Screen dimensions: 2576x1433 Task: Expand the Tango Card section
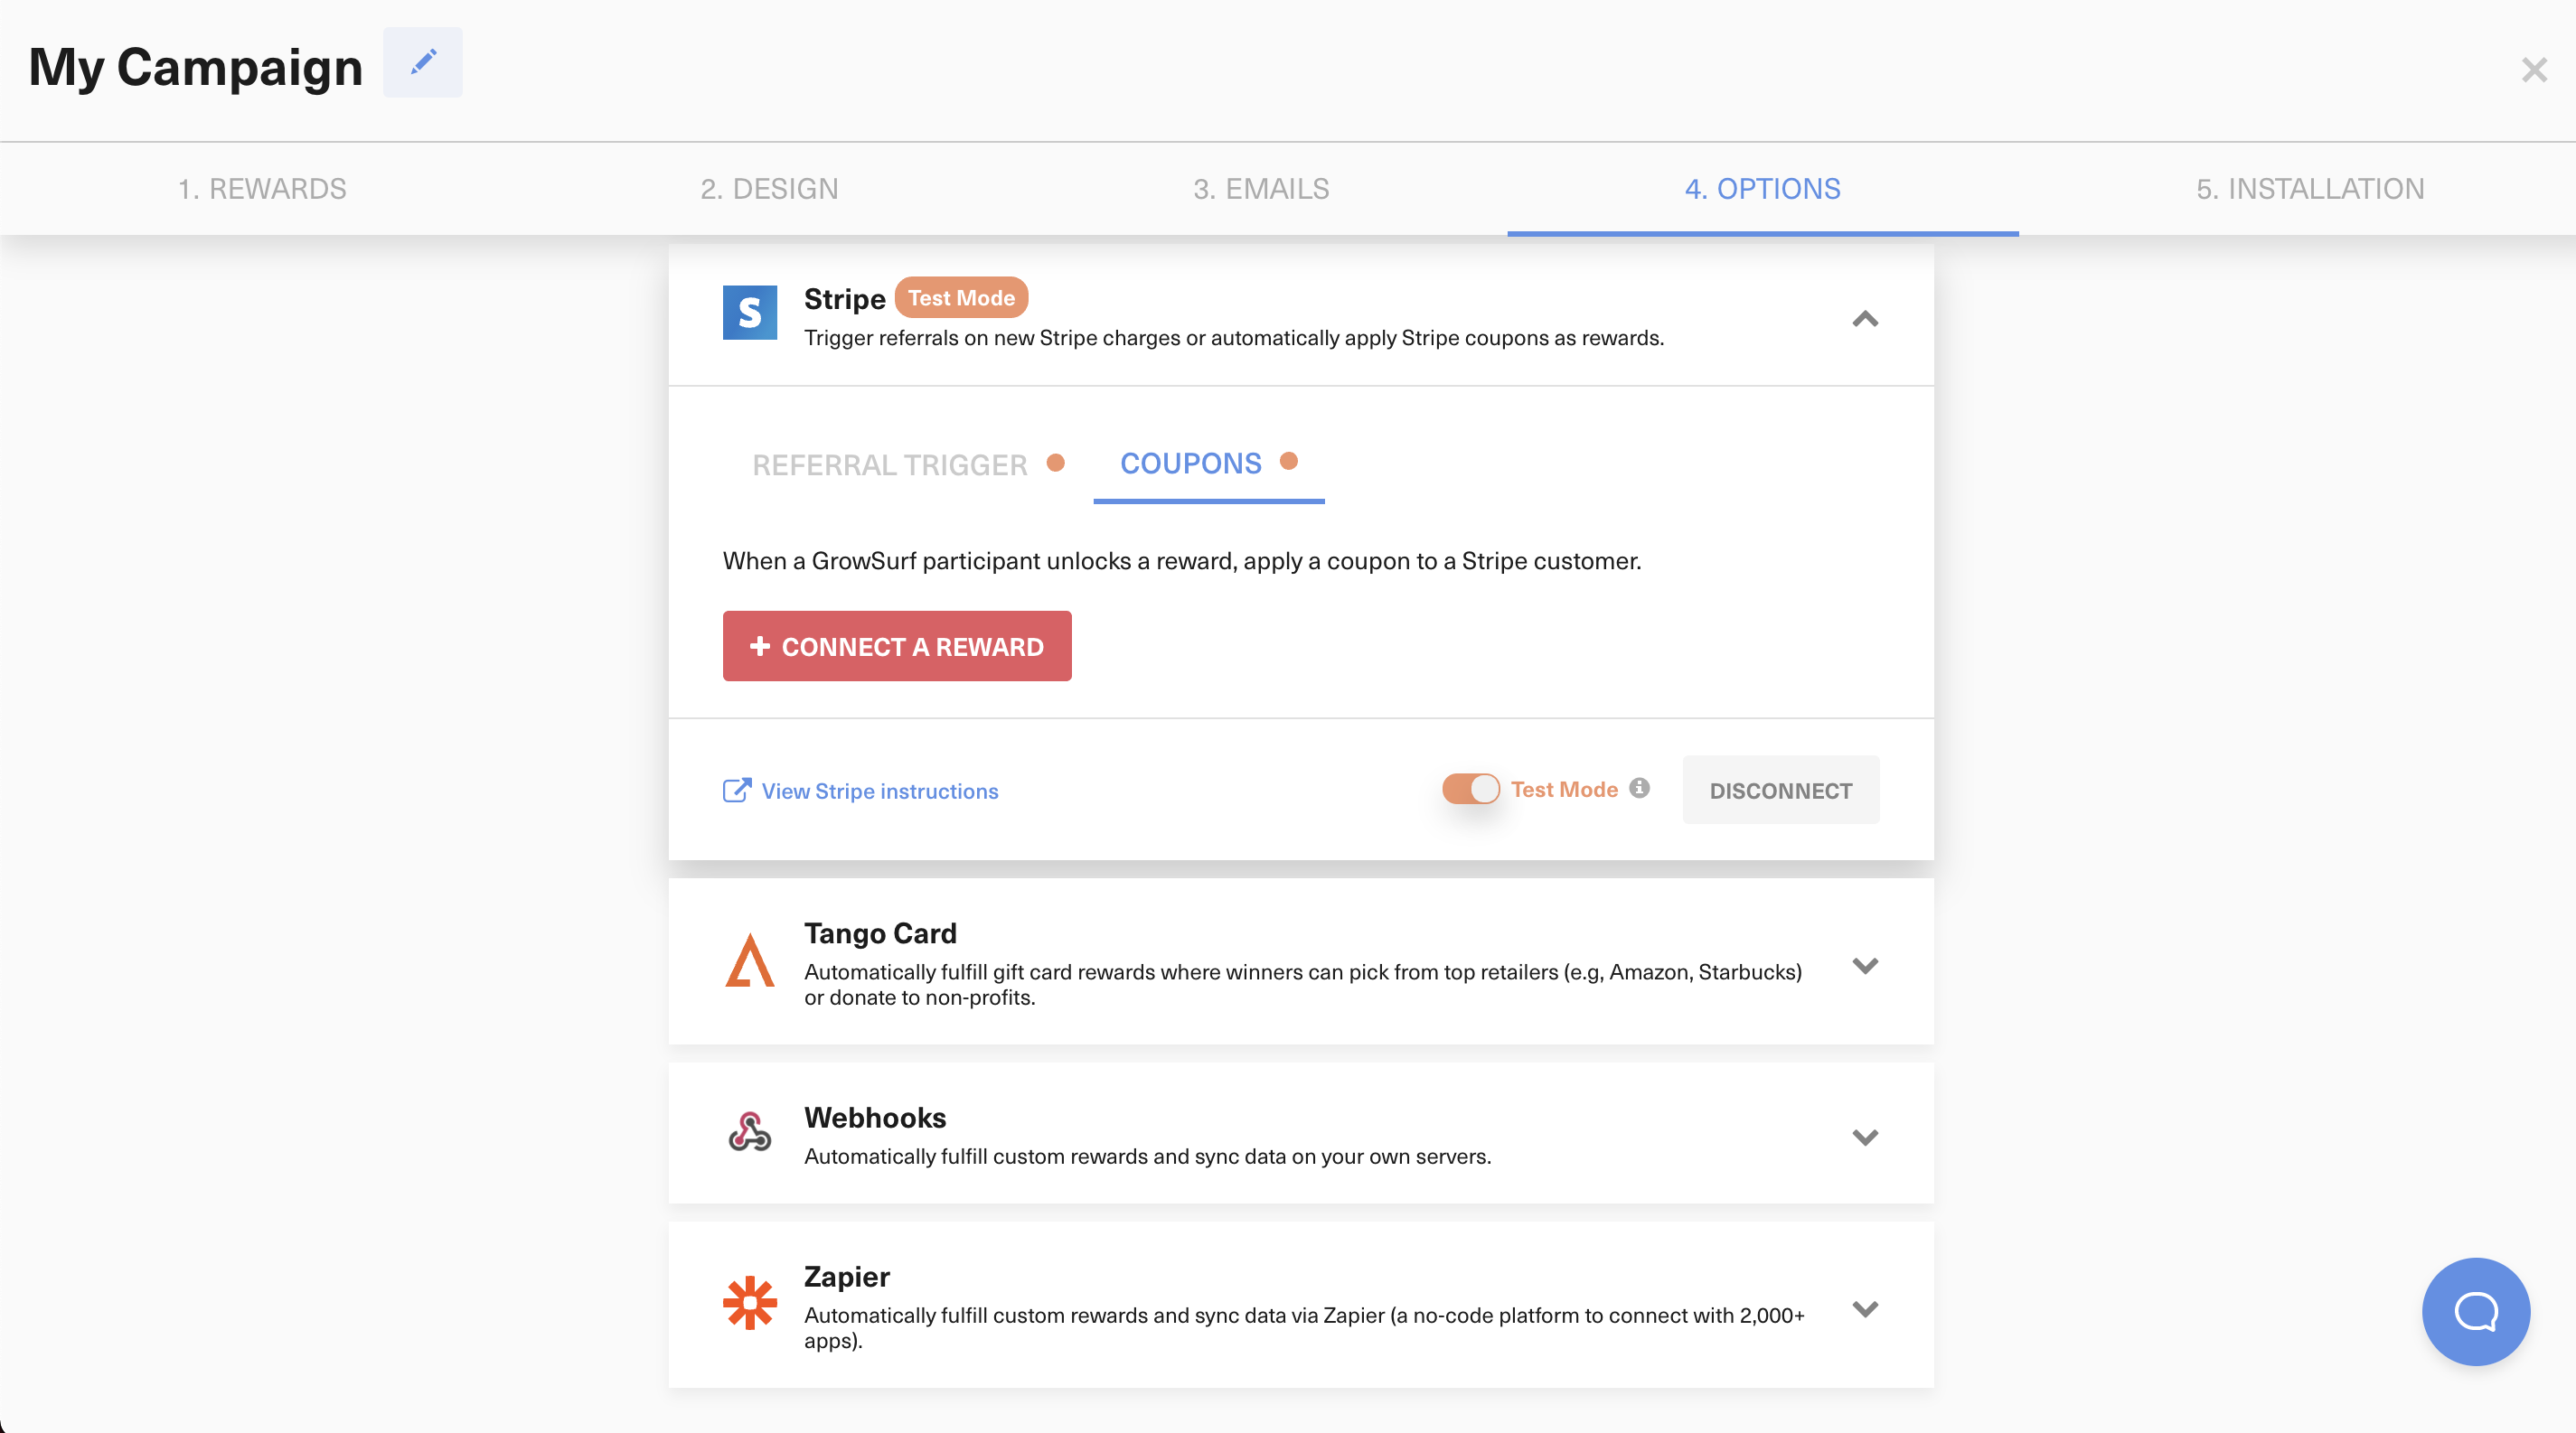tap(1865, 963)
